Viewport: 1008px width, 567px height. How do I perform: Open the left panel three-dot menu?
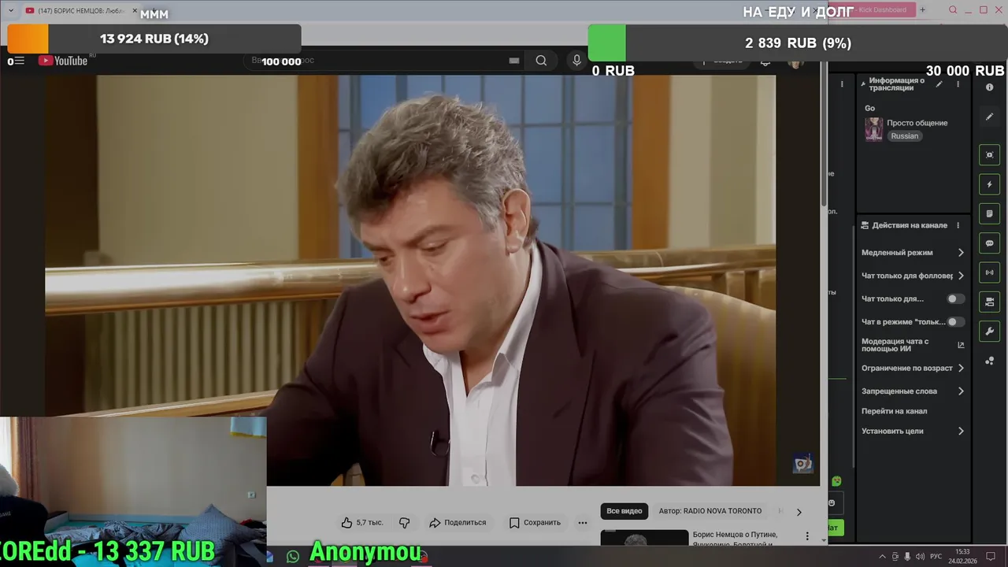coord(842,84)
